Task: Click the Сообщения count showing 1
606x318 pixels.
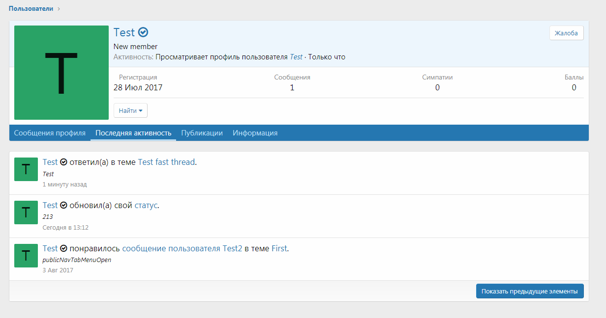Action: click(x=292, y=87)
